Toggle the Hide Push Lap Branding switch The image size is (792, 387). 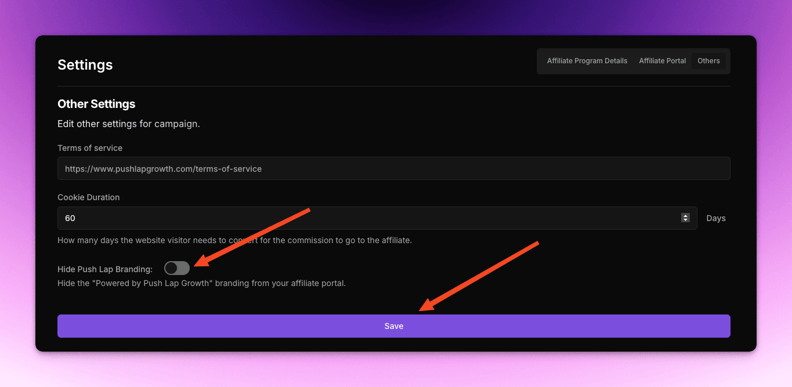pos(177,268)
